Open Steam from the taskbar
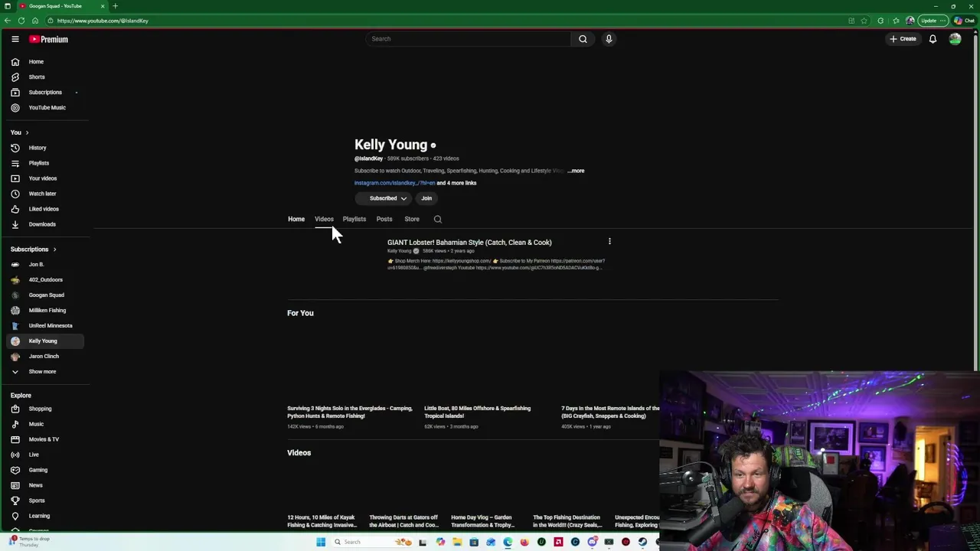This screenshot has width=980, height=551. 642,542
